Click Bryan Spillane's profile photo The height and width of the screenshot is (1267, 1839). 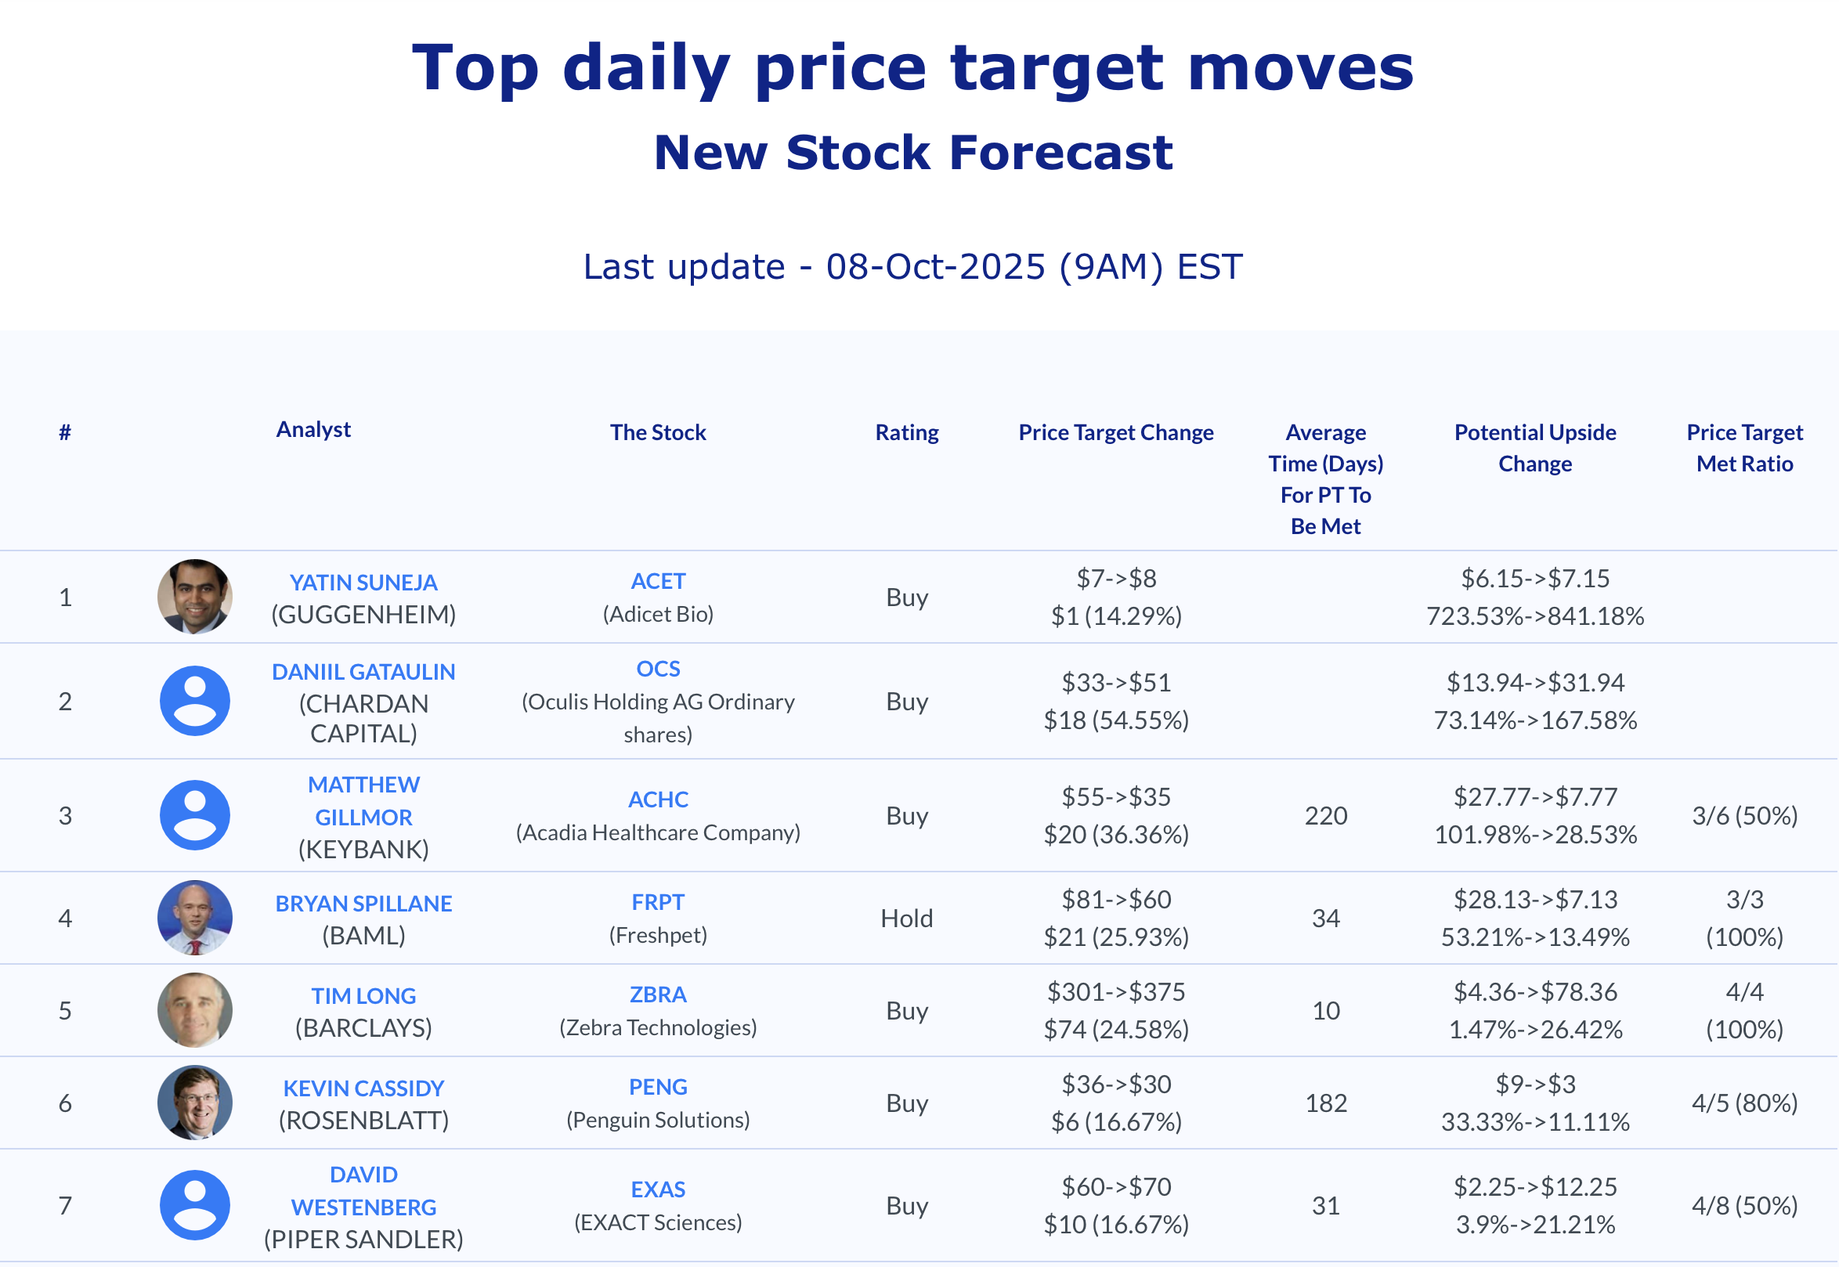194,917
